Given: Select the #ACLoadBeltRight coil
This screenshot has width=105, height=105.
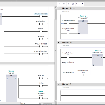Looking at the screenshot, I should pos(41,54).
